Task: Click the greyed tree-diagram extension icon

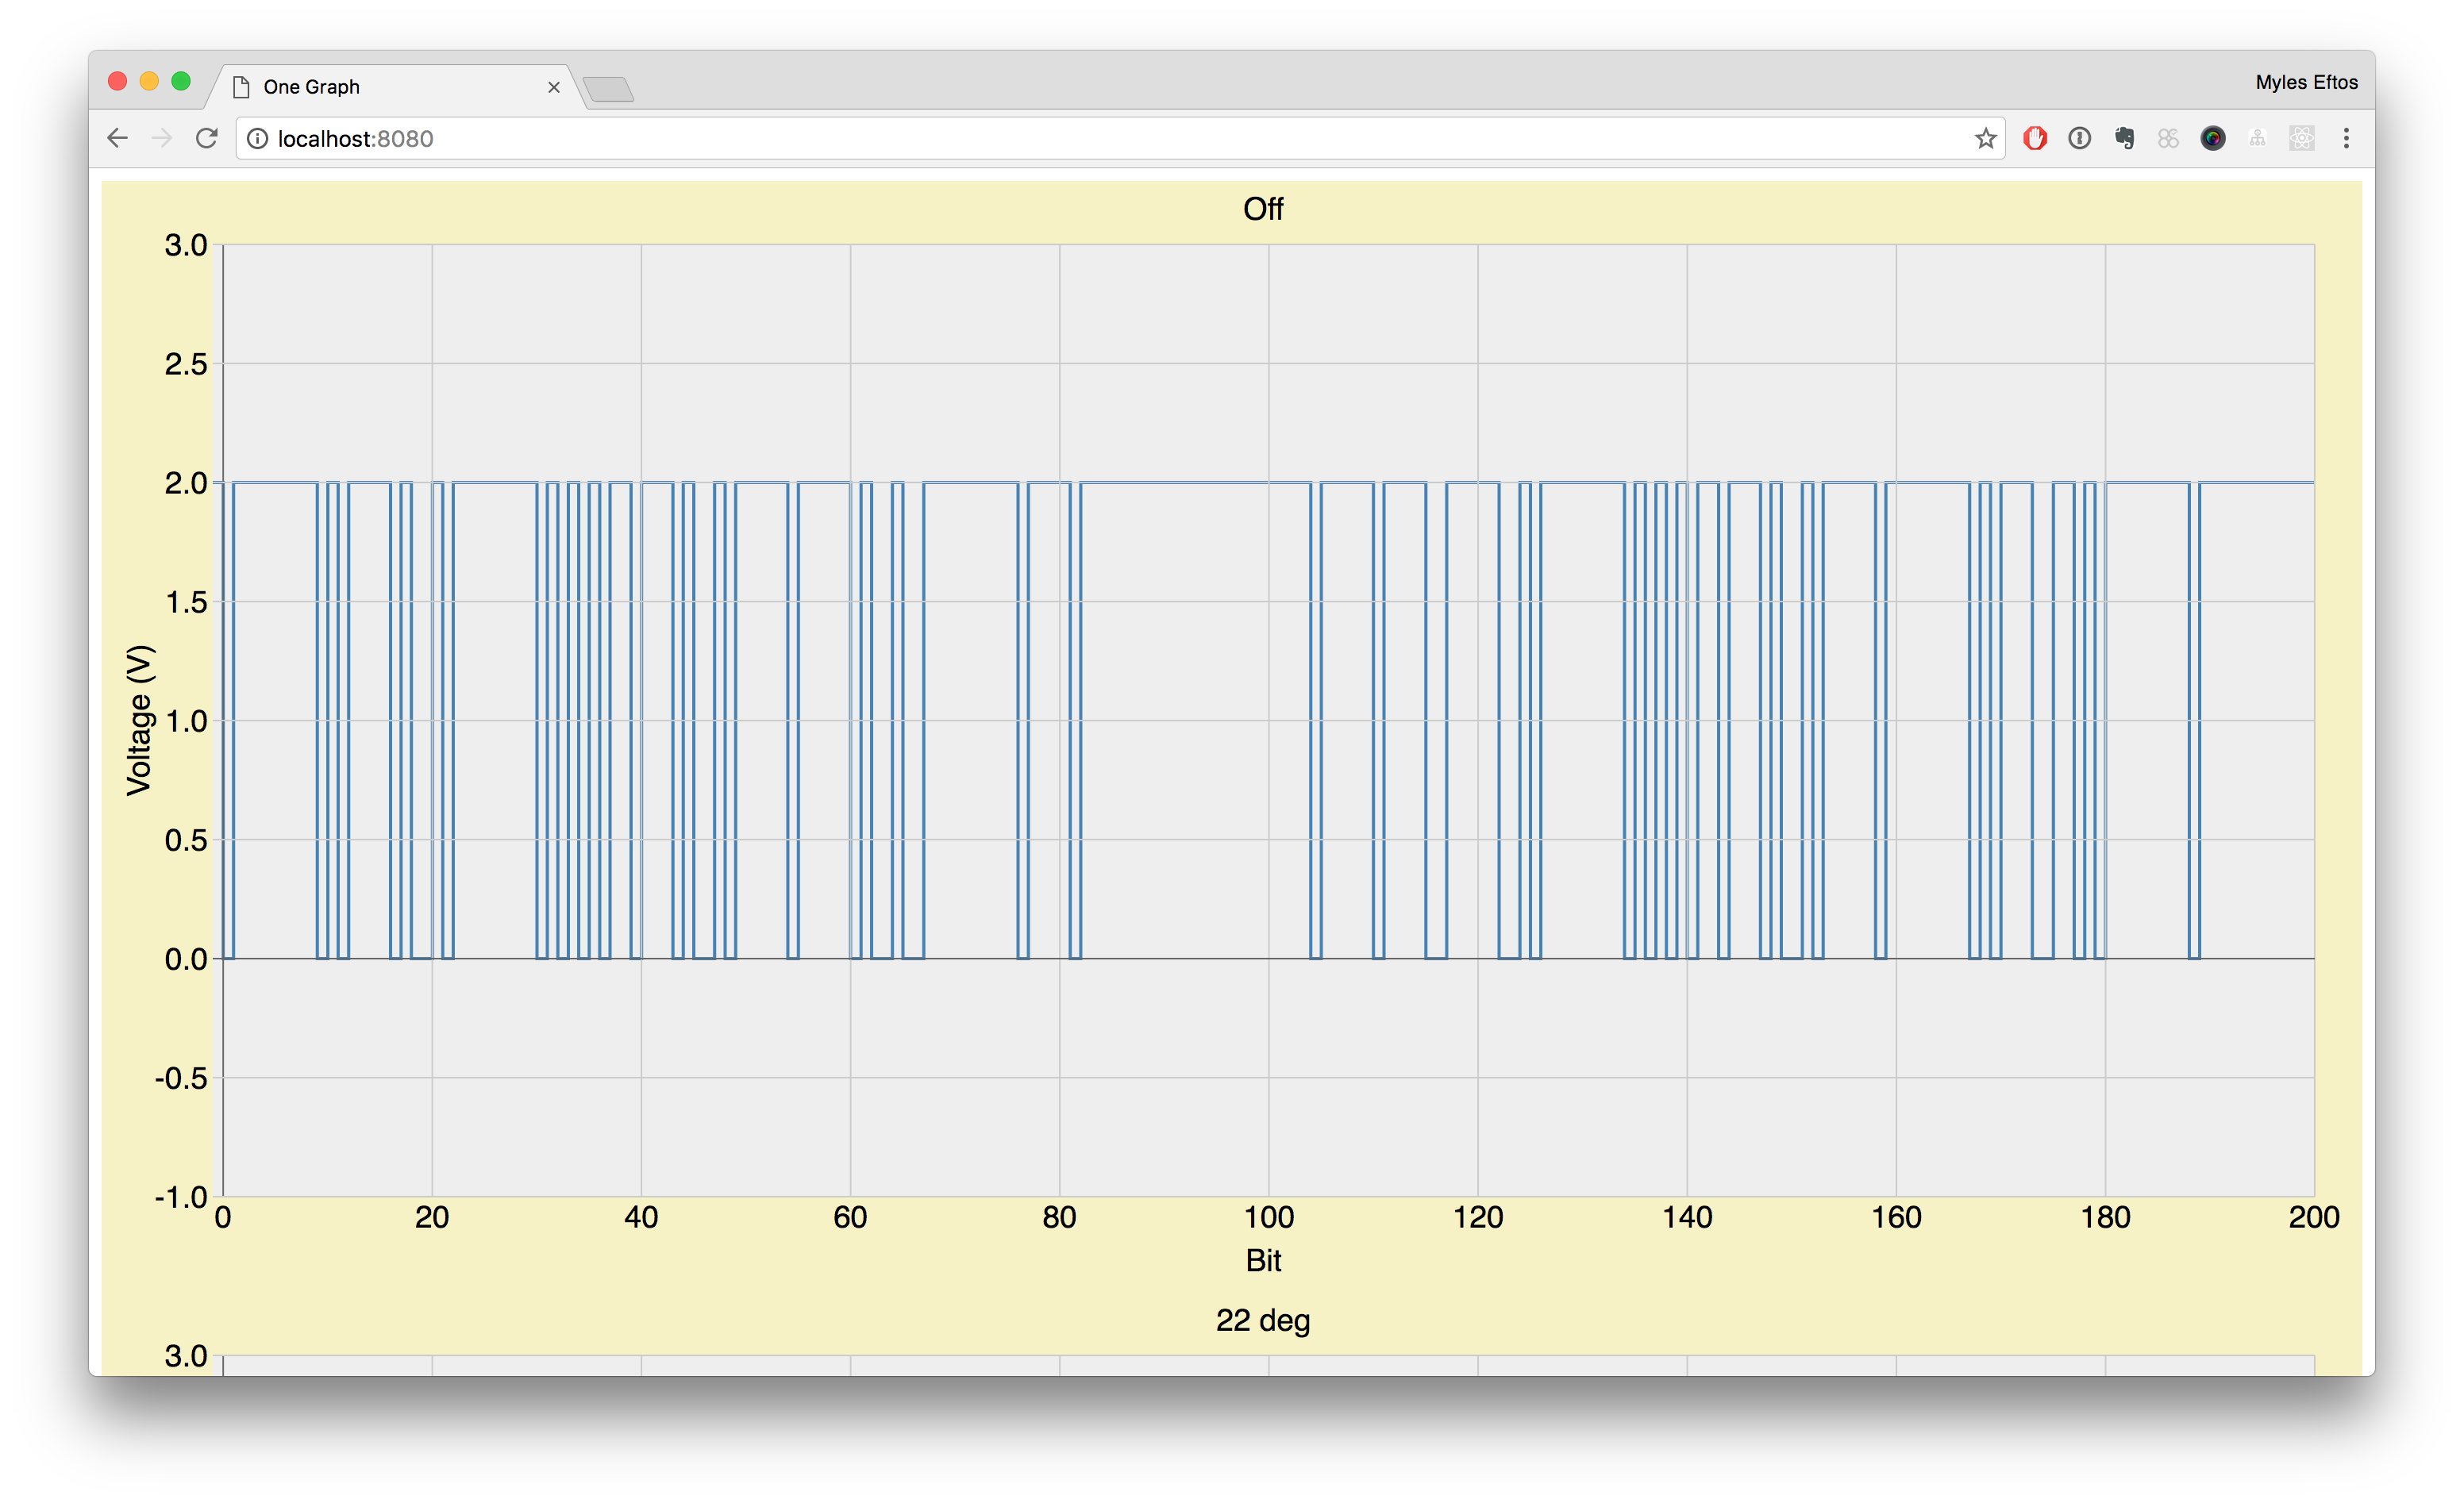Action: pos(2257,138)
